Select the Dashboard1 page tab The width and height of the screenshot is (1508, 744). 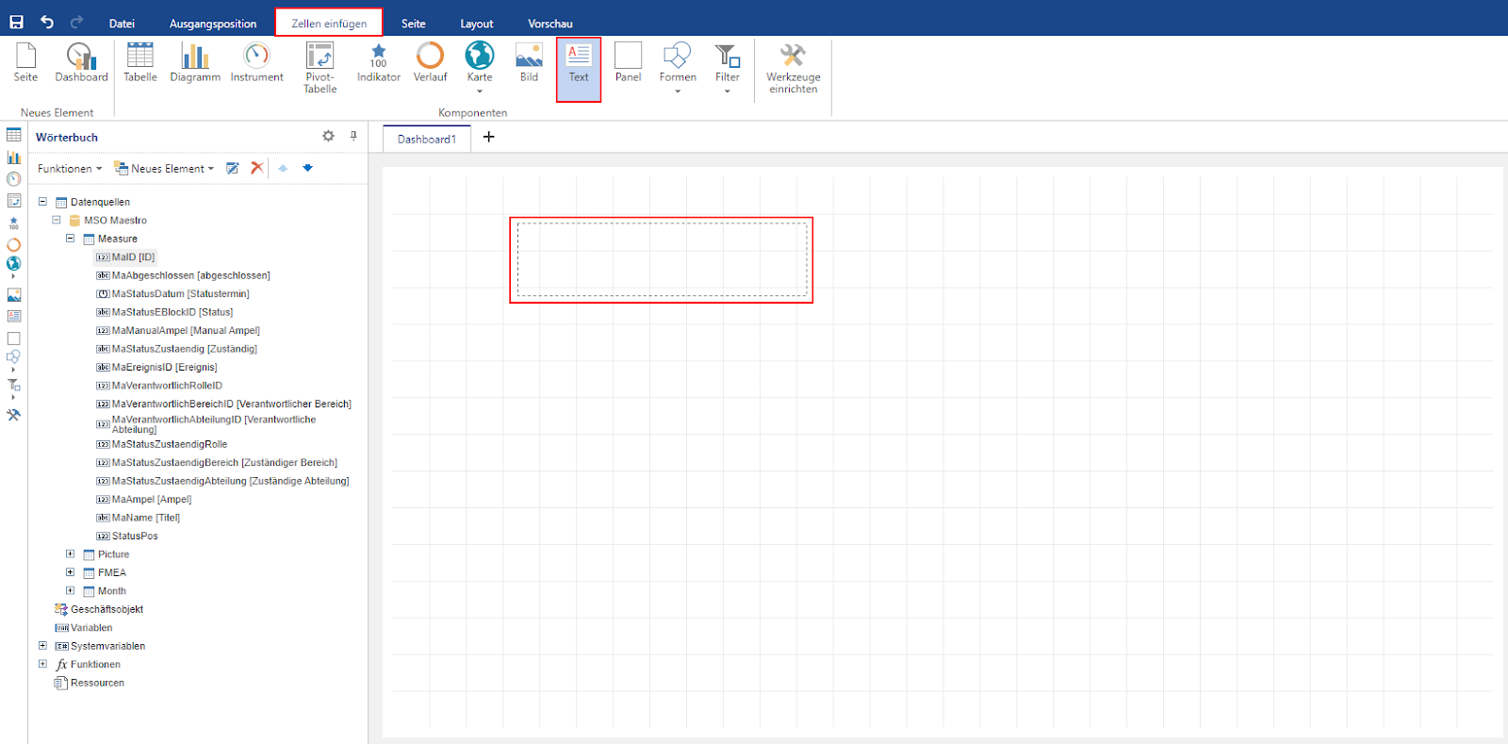[427, 139]
